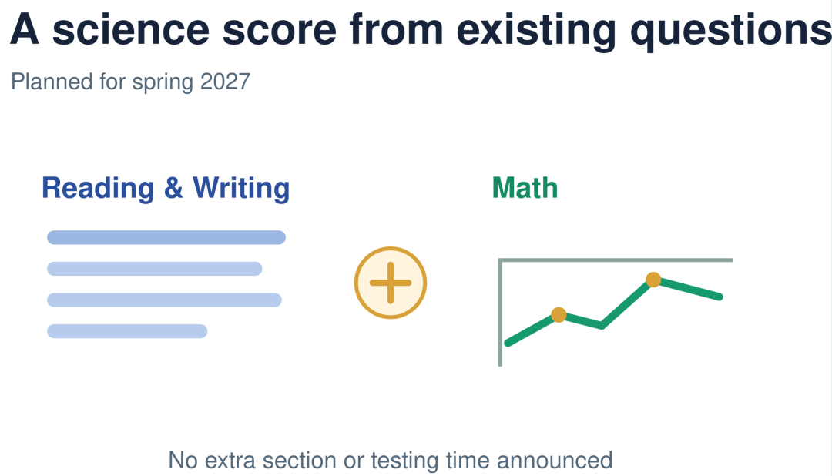Select the word 'science' in the title

coord(131,30)
